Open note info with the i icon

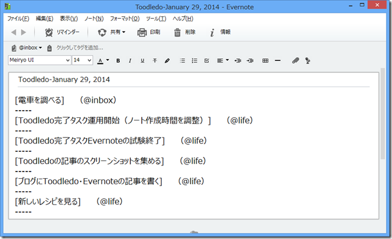click(212, 32)
